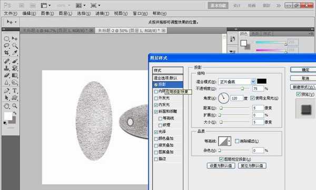Click the 复位为默认值 button

[252, 166]
